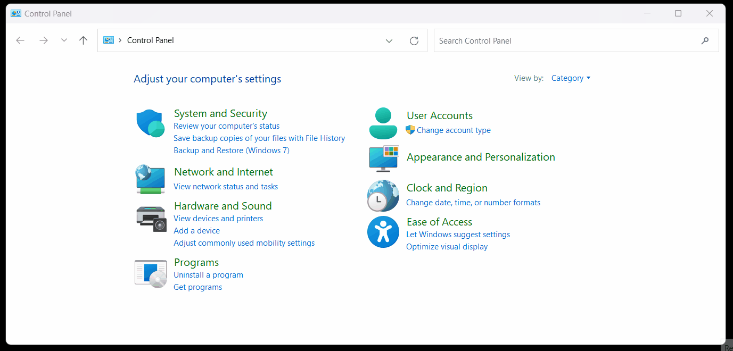Screen dimensions: 733x351
Task: Click the search magnifier icon
Action: (705, 41)
